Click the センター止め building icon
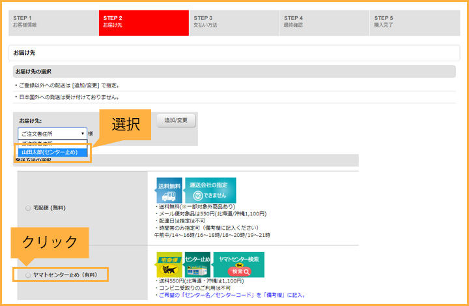This screenshot has height=306, width=469. (198, 264)
